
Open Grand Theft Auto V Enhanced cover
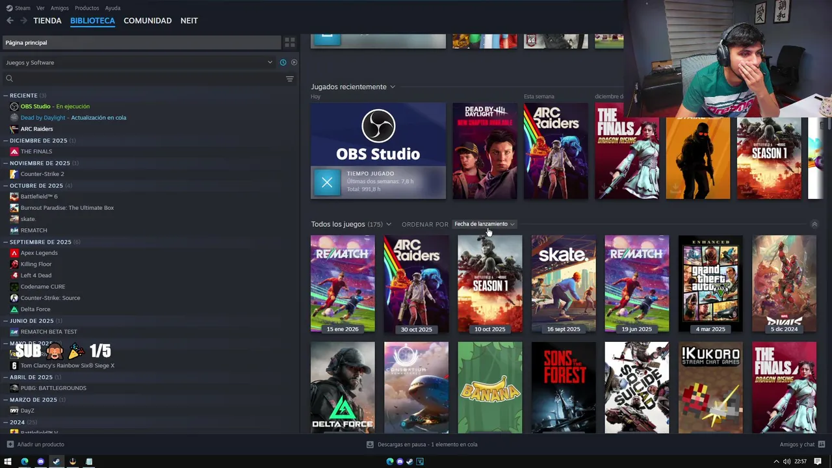click(x=710, y=284)
